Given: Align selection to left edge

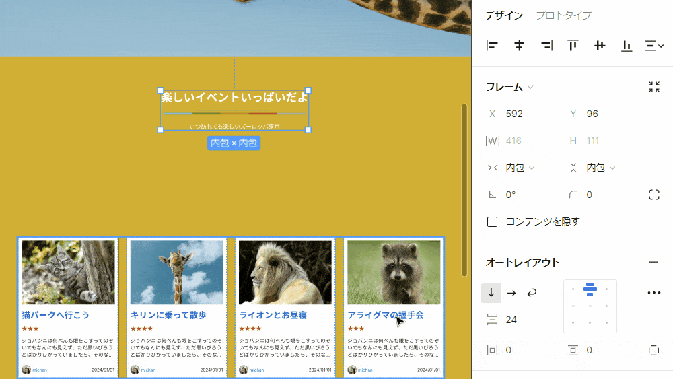Looking at the screenshot, I should coord(492,46).
